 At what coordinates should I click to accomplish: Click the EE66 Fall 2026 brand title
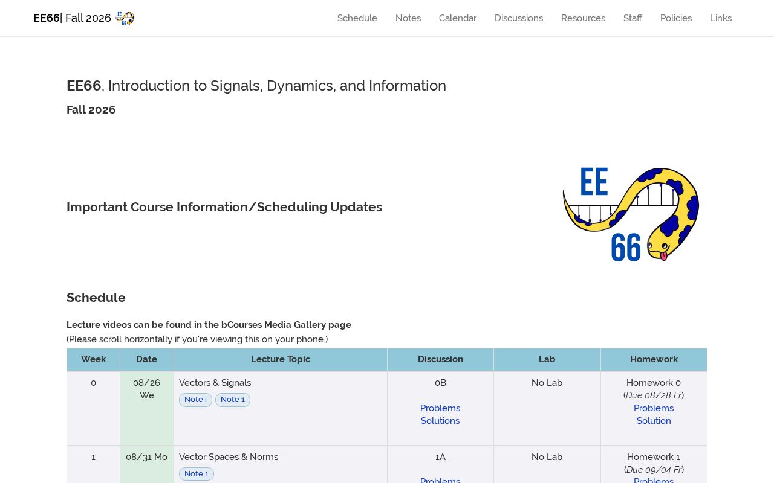[73, 18]
